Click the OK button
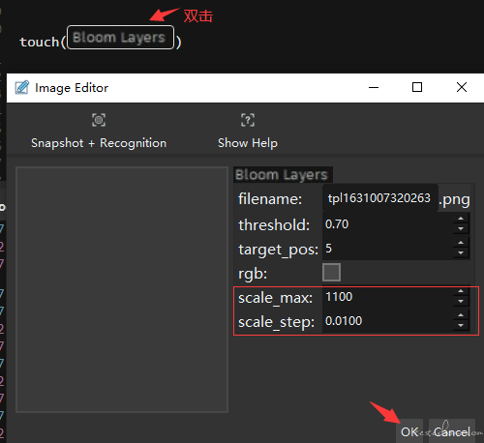Viewport: 484px width, 443px height. tap(409, 431)
